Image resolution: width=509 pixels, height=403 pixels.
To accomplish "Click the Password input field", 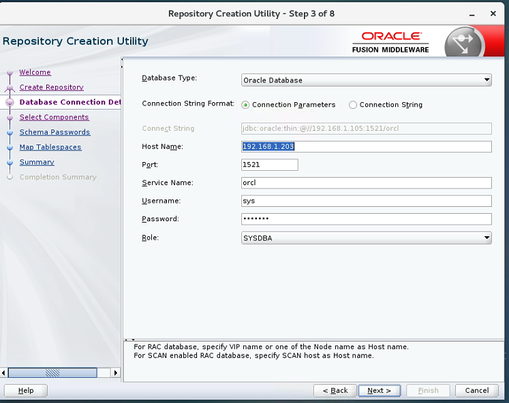I will [x=366, y=219].
